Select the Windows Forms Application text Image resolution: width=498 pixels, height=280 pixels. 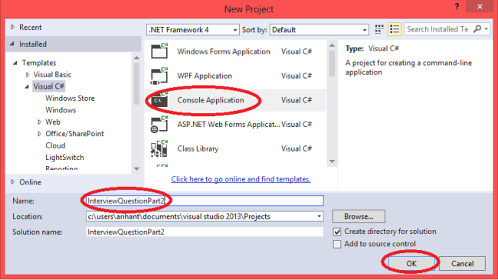click(224, 51)
